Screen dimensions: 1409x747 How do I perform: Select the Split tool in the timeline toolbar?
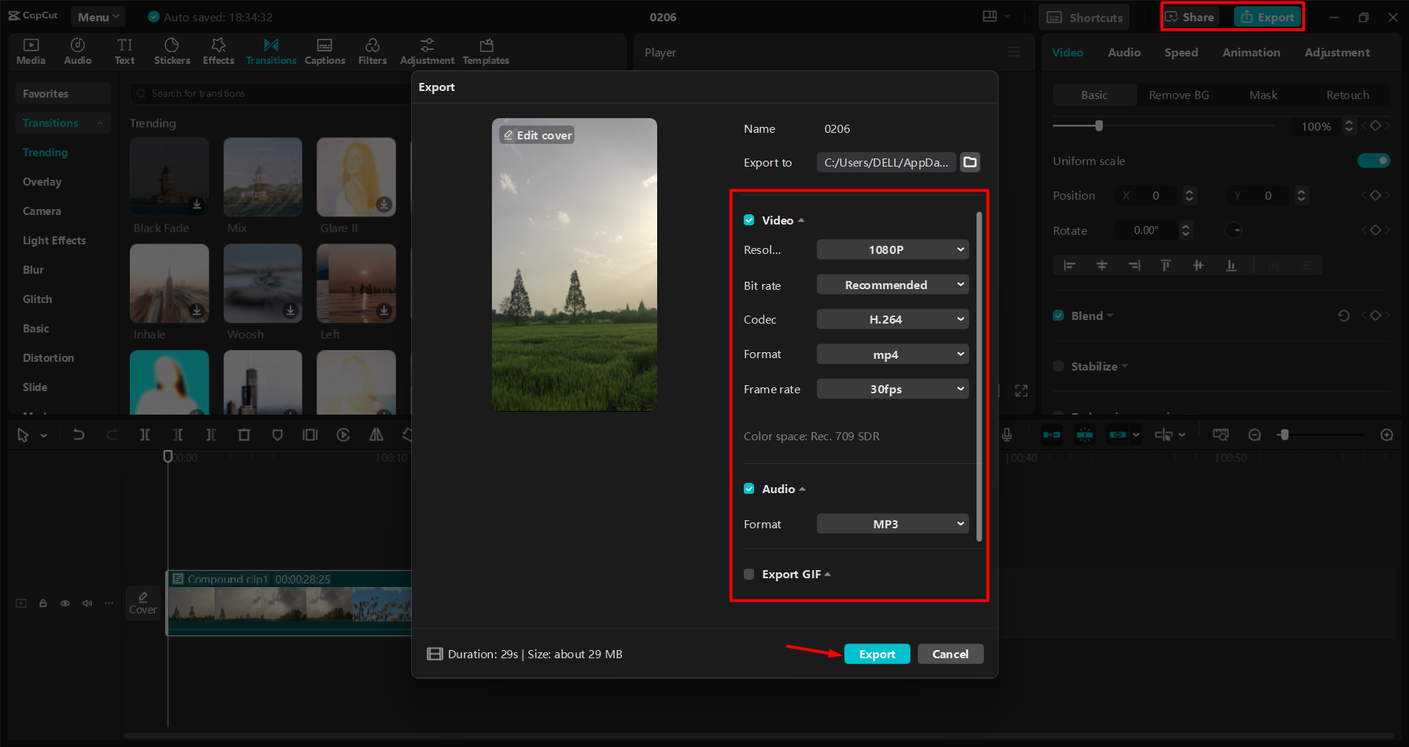click(x=145, y=434)
